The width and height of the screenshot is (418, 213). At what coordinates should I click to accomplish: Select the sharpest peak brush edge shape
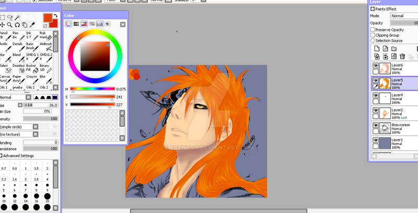point(36,98)
